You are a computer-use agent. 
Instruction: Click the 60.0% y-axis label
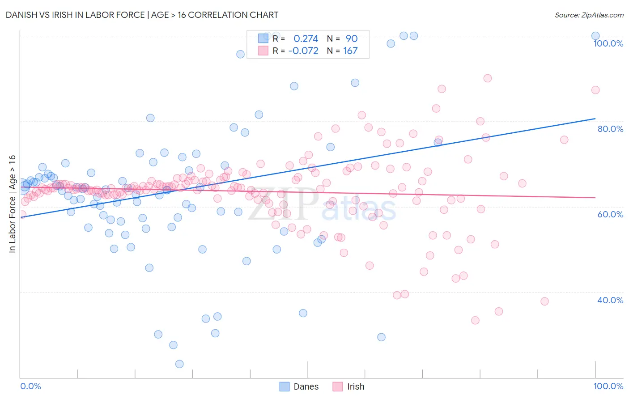coord(610,214)
